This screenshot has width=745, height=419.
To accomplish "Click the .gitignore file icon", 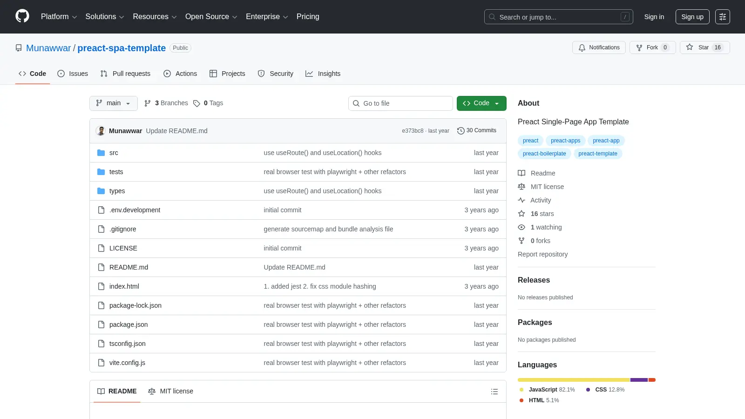I will [x=101, y=229].
